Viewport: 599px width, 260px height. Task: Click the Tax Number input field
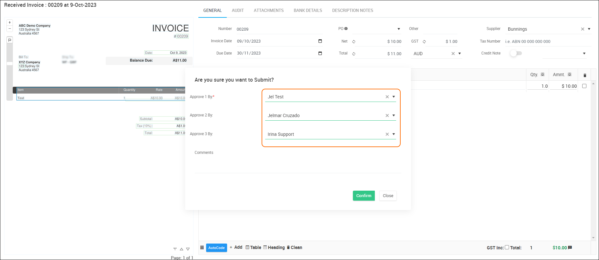pos(548,41)
